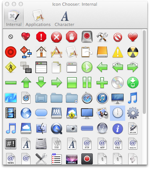Screen dimensions: 150x169
Task: Choose the red heart icon beside prohibited sign
Action: (26, 36)
